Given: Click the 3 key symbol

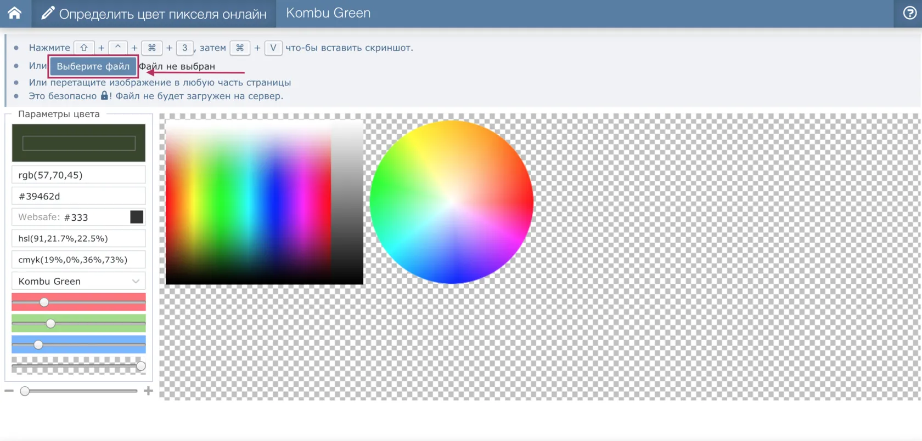Looking at the screenshot, I should pyautogui.click(x=185, y=48).
